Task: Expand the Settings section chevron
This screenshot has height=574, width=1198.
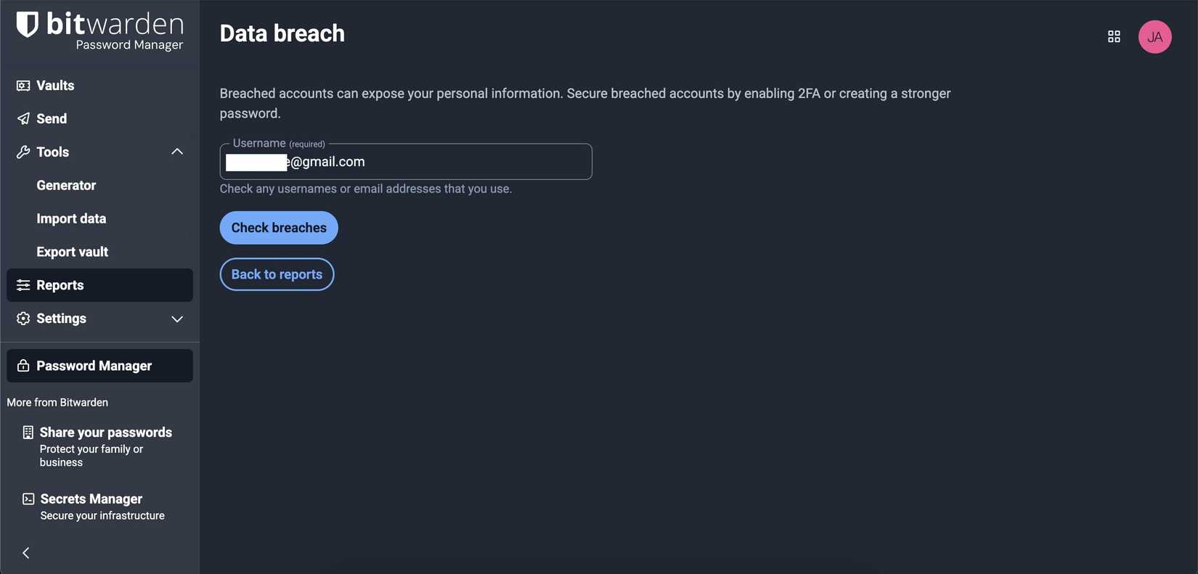Action: pos(176,319)
